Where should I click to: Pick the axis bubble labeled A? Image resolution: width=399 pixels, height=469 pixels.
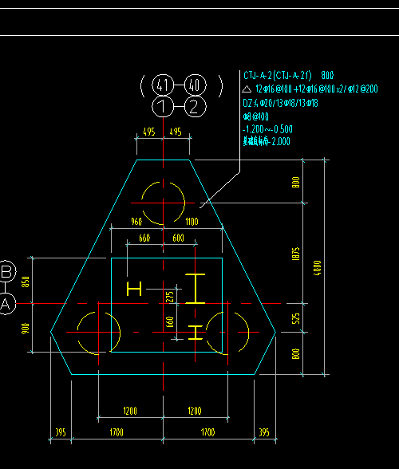click(6, 304)
